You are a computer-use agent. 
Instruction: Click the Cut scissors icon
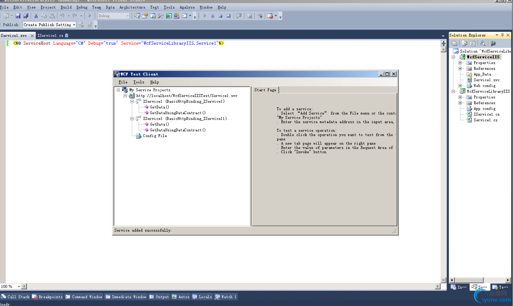pyautogui.click(x=36, y=16)
